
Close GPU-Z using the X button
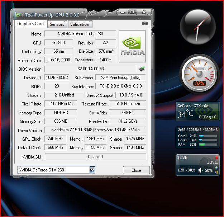point(144,12)
